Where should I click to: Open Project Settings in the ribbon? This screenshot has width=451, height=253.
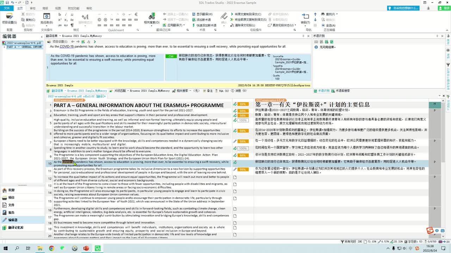(10, 19)
